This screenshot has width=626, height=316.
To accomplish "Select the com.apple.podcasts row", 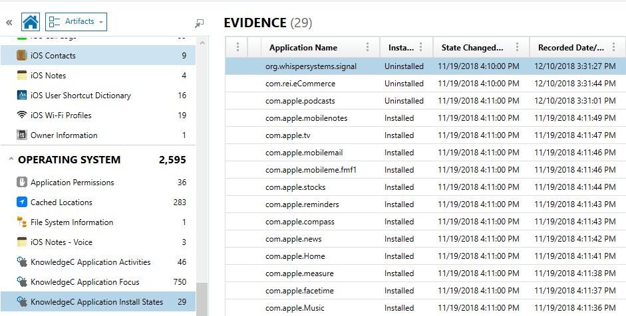I will click(426, 101).
